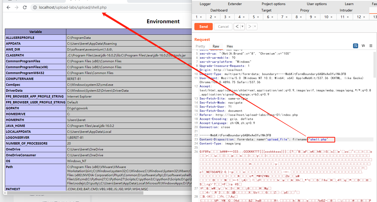Click the PATHEXT variable cell
Viewport: 377px width, 202px height.
[x=35, y=189]
